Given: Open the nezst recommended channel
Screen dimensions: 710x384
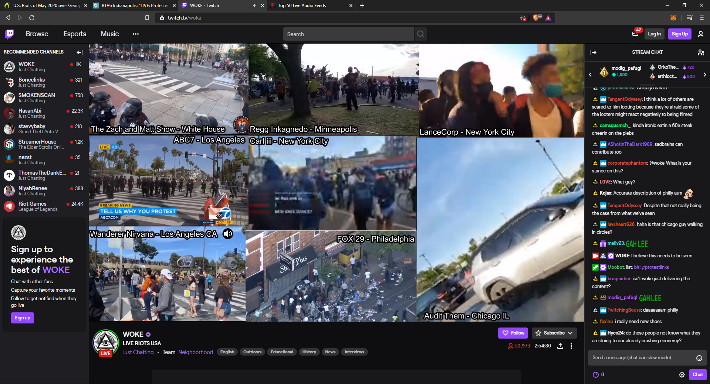Looking at the screenshot, I should tap(44, 160).
